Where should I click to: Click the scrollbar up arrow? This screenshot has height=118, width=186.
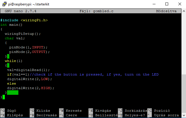point(184,11)
